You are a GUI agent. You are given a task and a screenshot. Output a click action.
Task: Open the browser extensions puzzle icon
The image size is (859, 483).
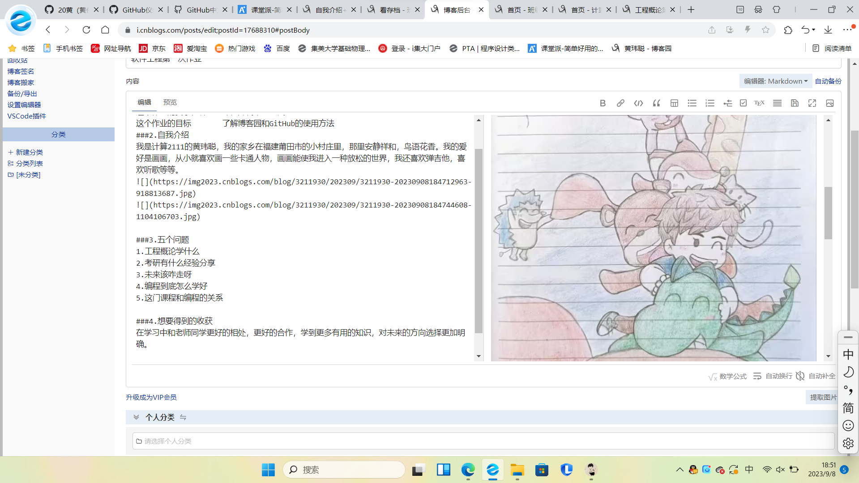(x=788, y=30)
